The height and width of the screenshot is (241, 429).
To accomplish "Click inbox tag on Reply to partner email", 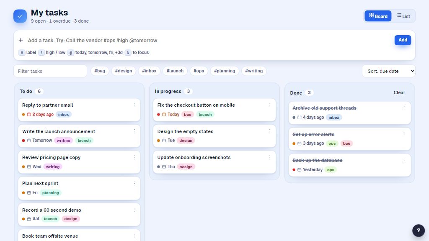I will [64, 115].
